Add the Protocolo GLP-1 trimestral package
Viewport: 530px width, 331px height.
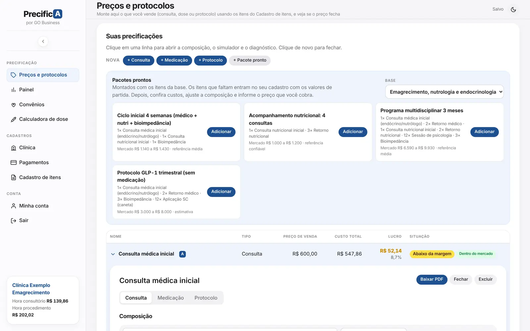[221, 192]
